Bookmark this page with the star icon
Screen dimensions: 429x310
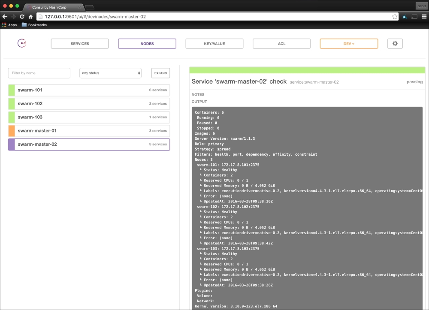[394, 16]
